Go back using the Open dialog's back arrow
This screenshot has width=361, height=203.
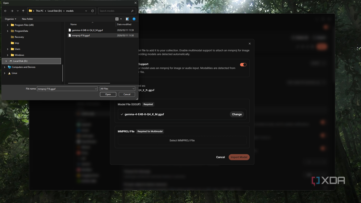[5, 11]
